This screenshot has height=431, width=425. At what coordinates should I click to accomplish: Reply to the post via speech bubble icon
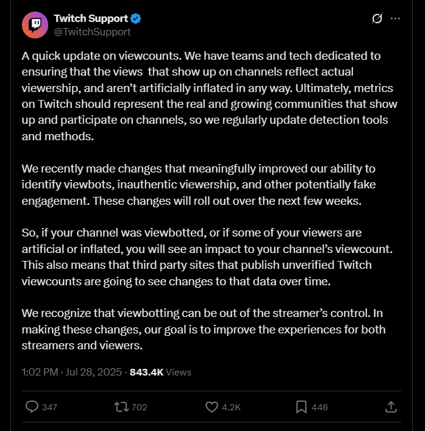[x=32, y=407]
